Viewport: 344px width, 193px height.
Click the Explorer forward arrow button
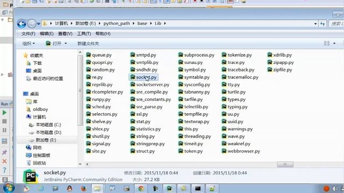(32, 24)
